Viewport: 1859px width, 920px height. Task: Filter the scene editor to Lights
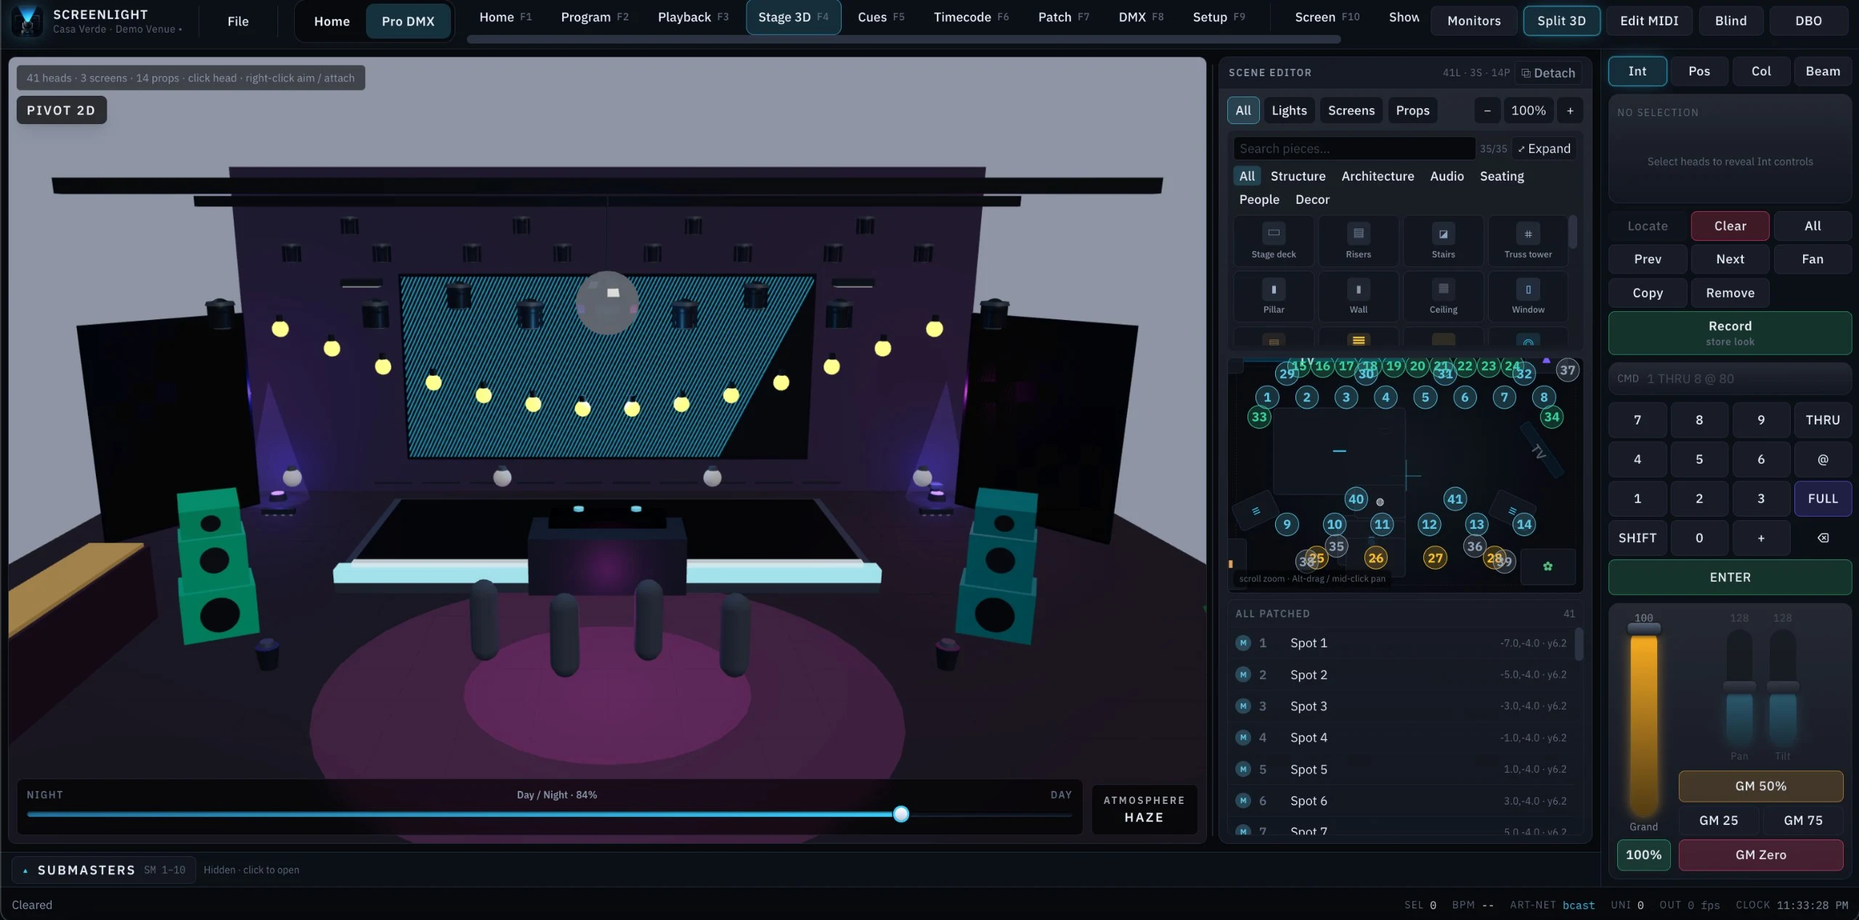click(1289, 110)
